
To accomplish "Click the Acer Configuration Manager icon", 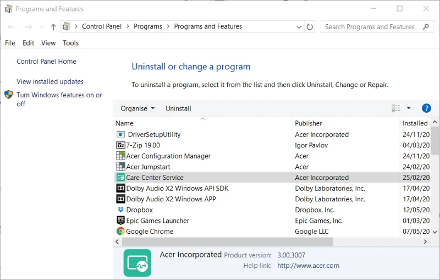I will [x=120, y=156].
